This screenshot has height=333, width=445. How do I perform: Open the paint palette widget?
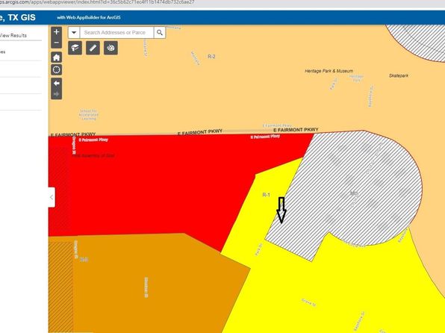[x=111, y=48]
